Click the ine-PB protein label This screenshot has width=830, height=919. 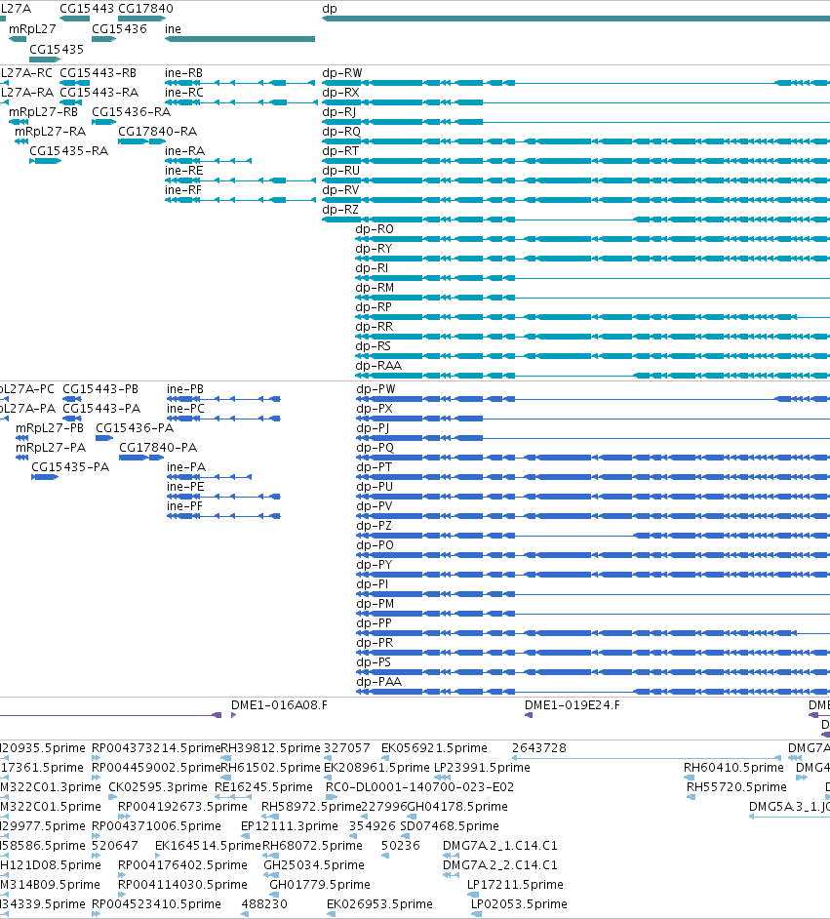coord(185,388)
